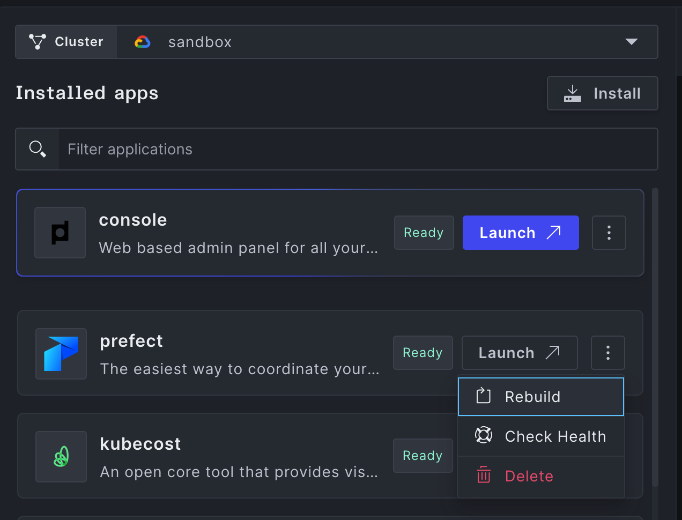Viewport: 682px width, 520px height.
Task: Click the kubecost app name
Action: pyautogui.click(x=140, y=444)
